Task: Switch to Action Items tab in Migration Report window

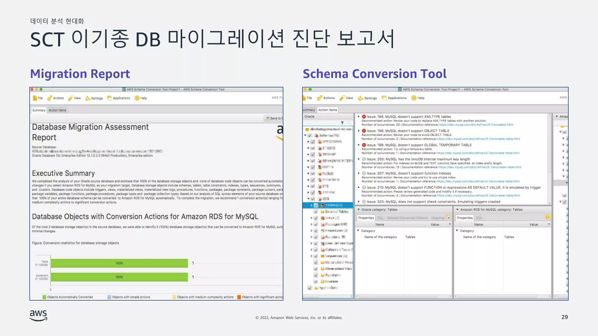Action: coord(57,110)
